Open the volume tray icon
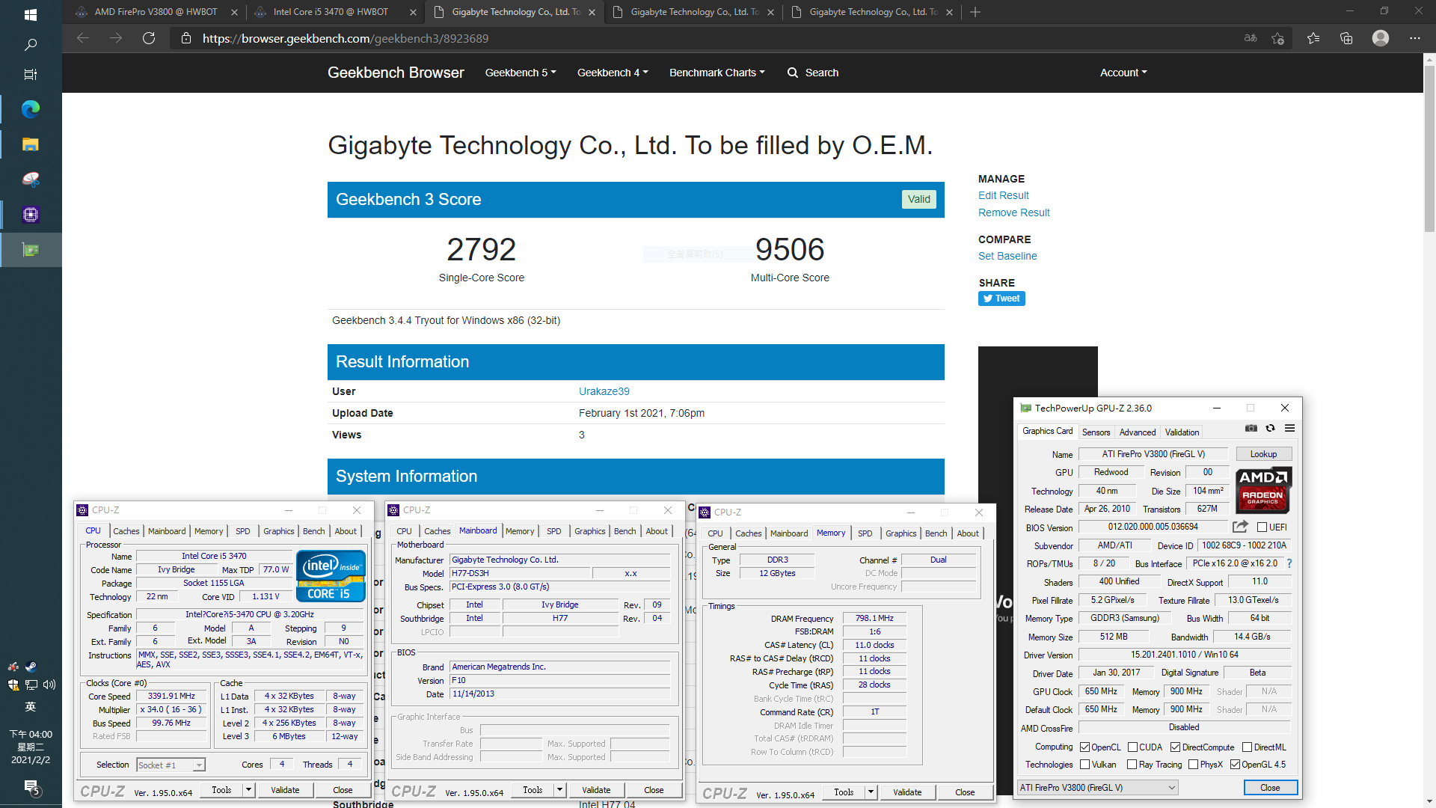1436x808 pixels. [49, 685]
